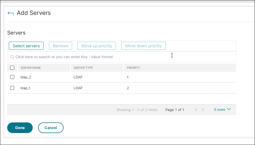Open the 5 rows per page dropdown
This screenshot has height=145, width=255.
point(222,109)
